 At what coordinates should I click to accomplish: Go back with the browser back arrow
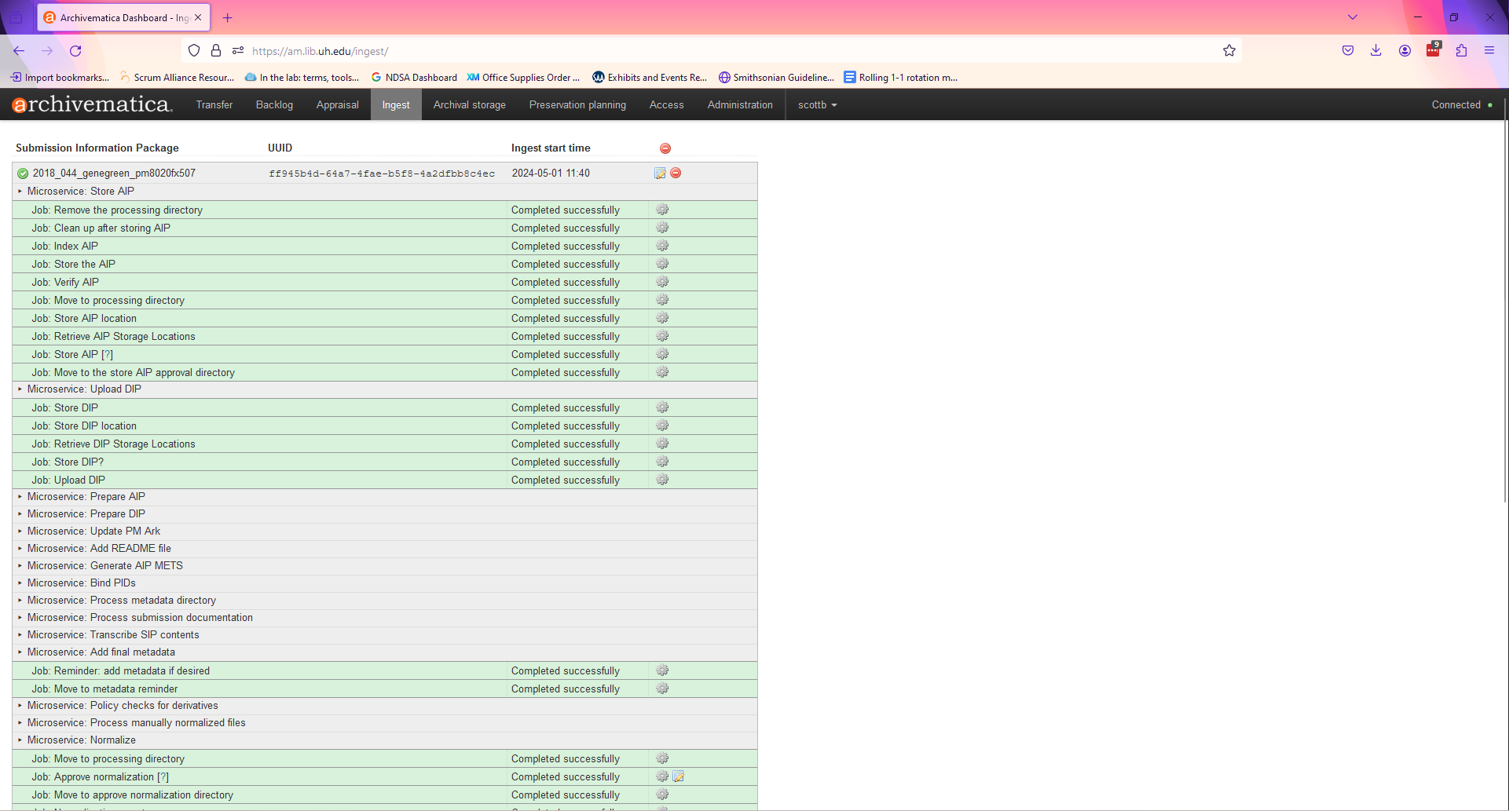click(19, 51)
